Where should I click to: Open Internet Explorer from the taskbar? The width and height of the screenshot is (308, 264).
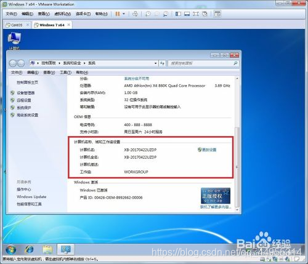tap(29, 249)
